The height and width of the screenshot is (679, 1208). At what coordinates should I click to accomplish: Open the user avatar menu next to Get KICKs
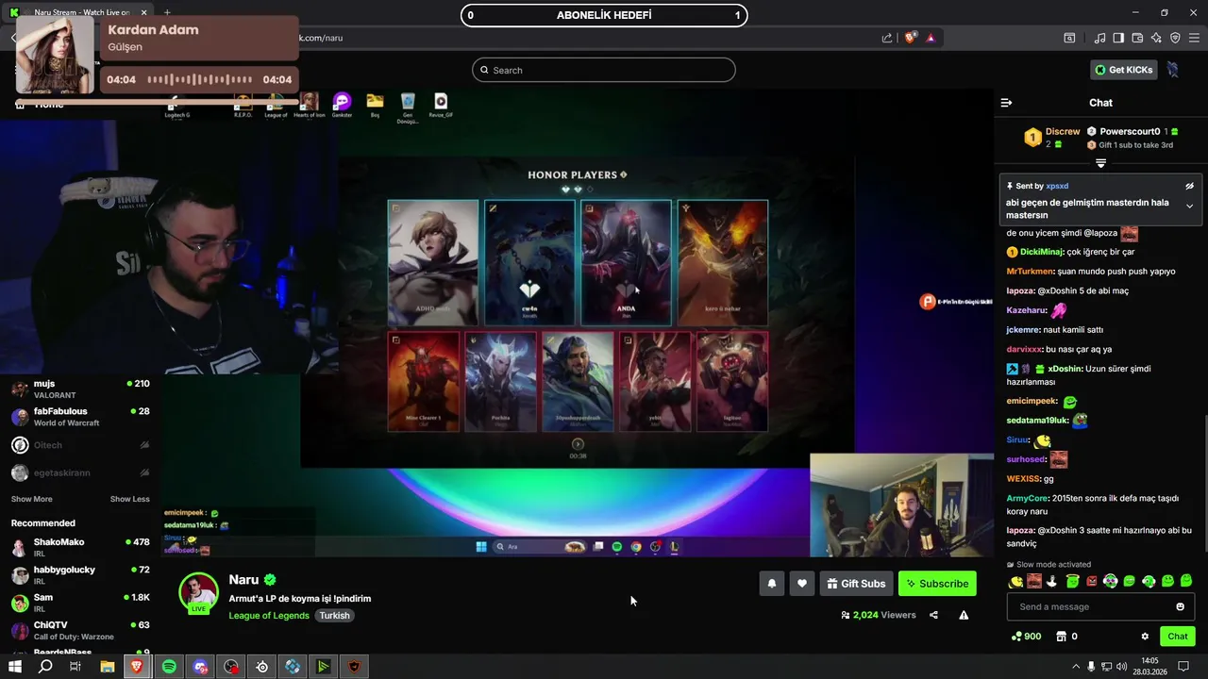click(x=1172, y=70)
